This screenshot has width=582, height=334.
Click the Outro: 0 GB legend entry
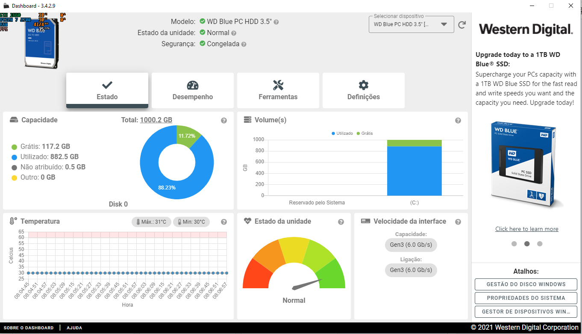(33, 177)
